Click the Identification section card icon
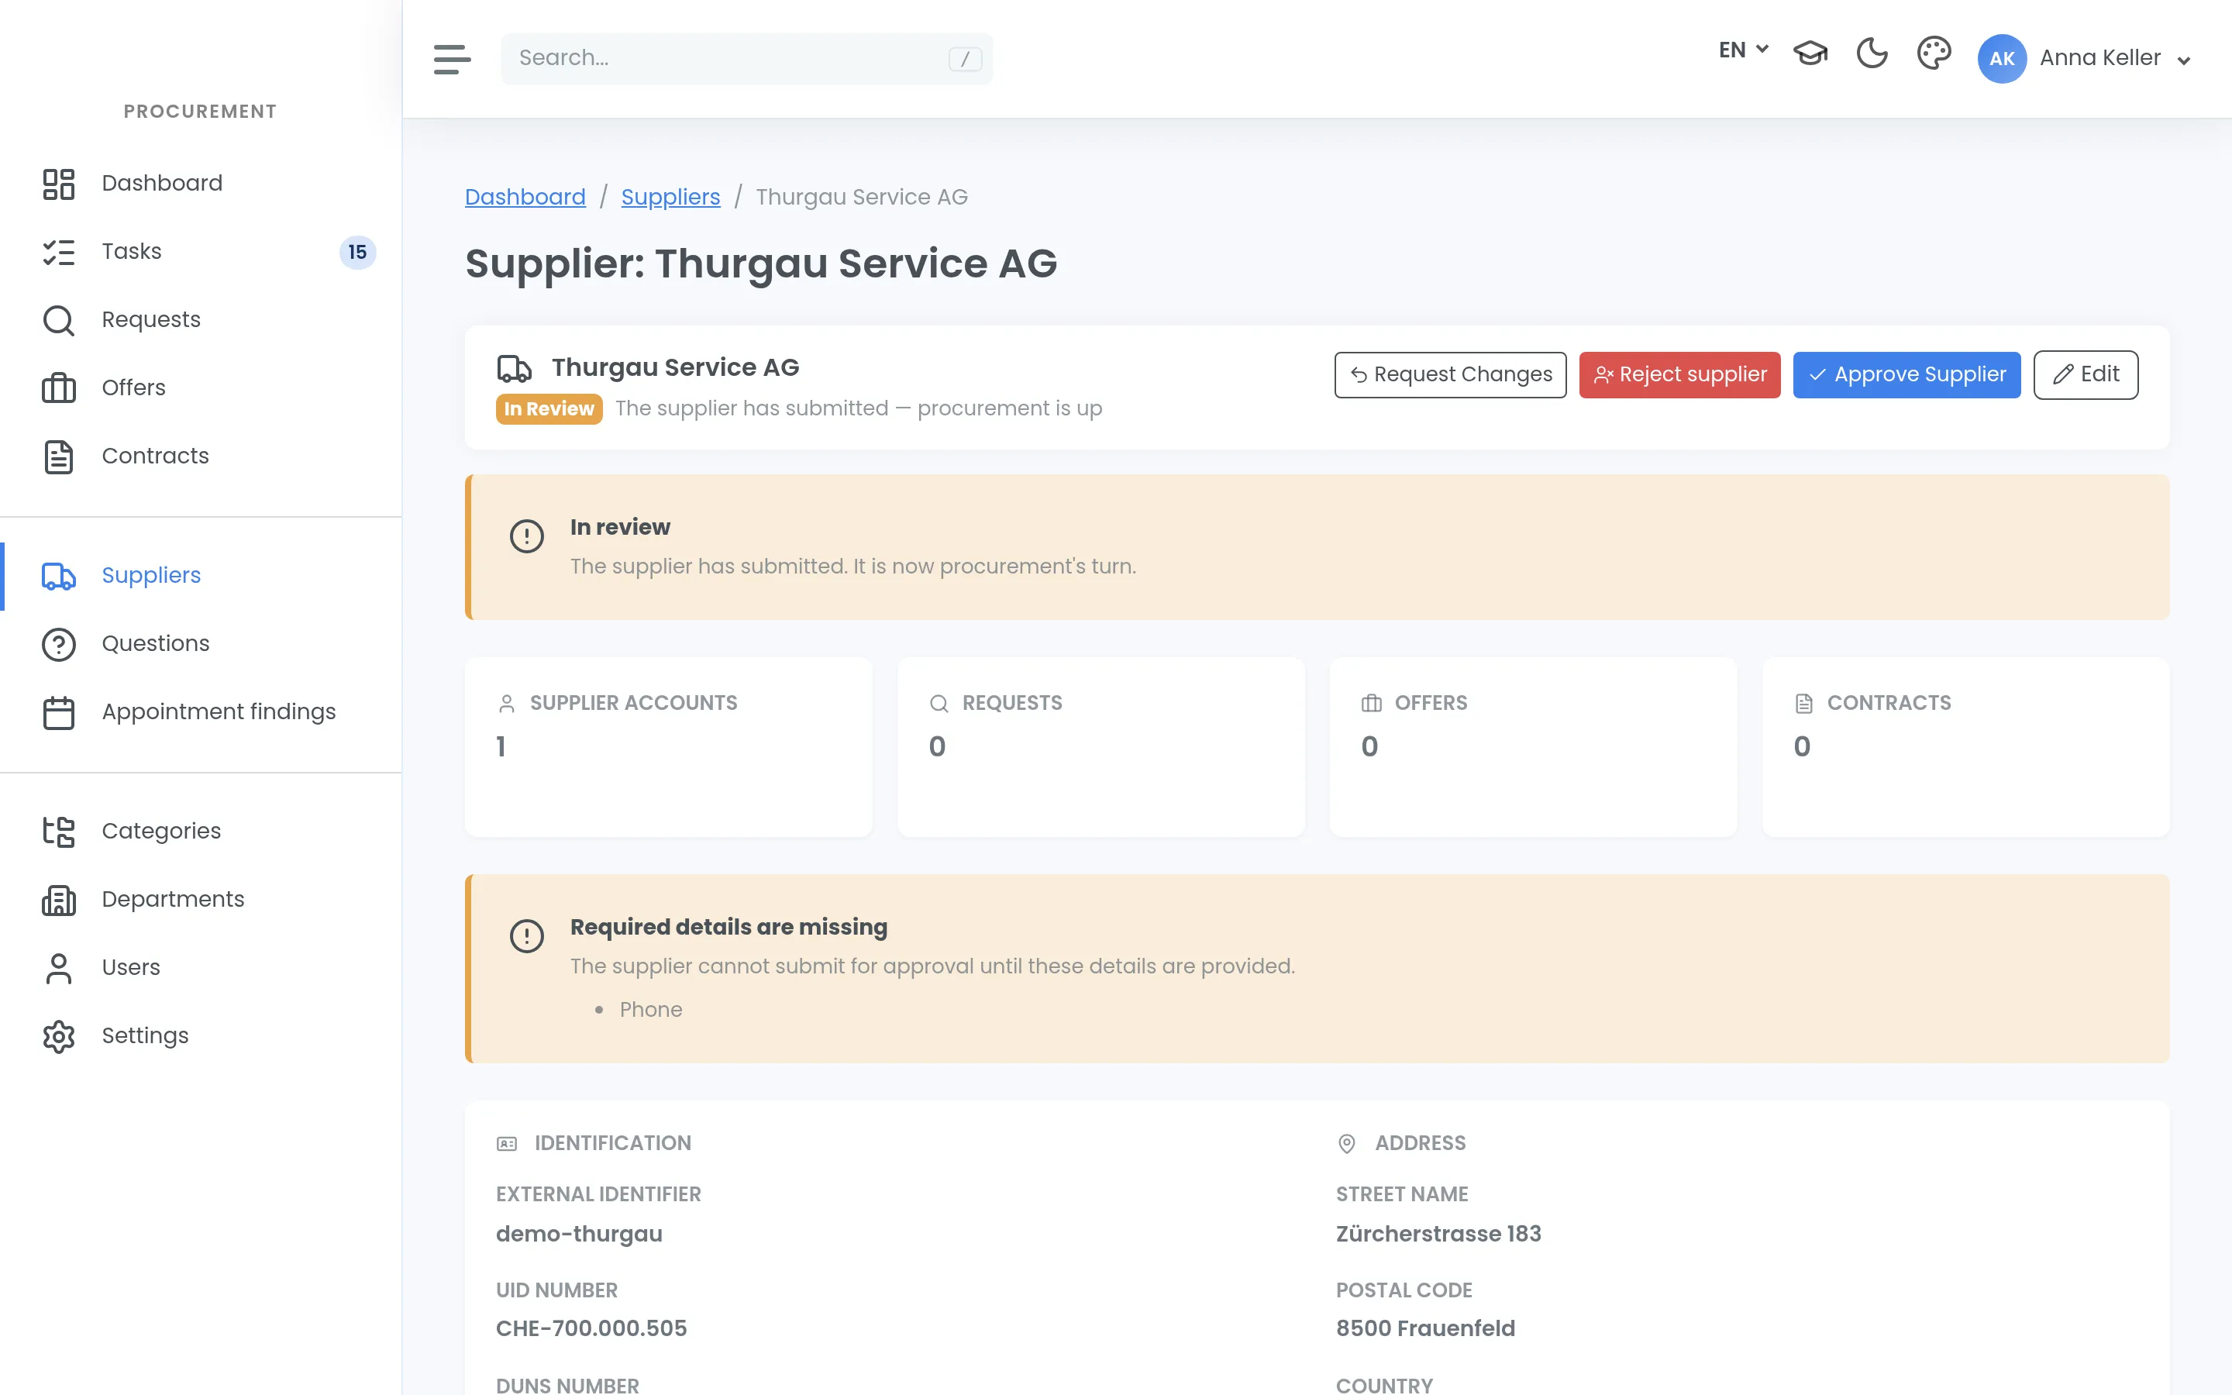The image size is (2232, 1395). point(506,1144)
